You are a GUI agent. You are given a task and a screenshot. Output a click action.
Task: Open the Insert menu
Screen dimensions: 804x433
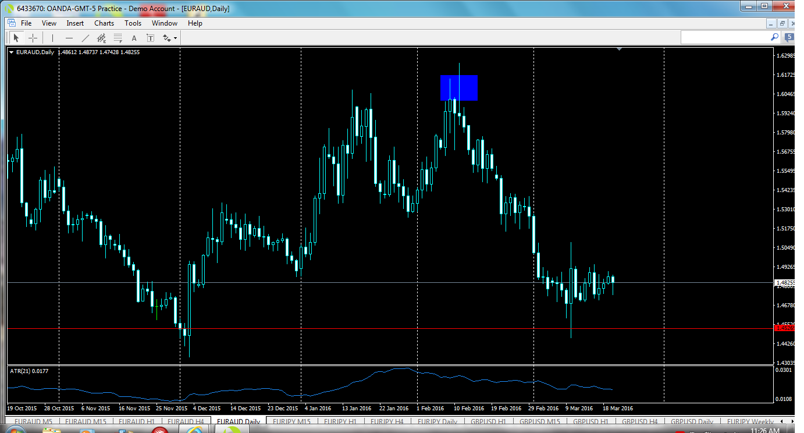click(75, 23)
